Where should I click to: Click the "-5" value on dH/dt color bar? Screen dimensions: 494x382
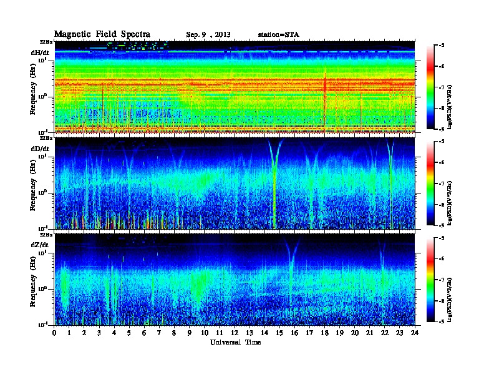pos(442,46)
